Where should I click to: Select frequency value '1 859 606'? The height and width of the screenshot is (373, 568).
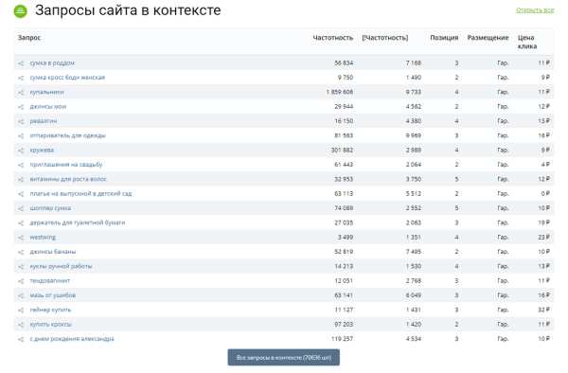tap(340, 92)
